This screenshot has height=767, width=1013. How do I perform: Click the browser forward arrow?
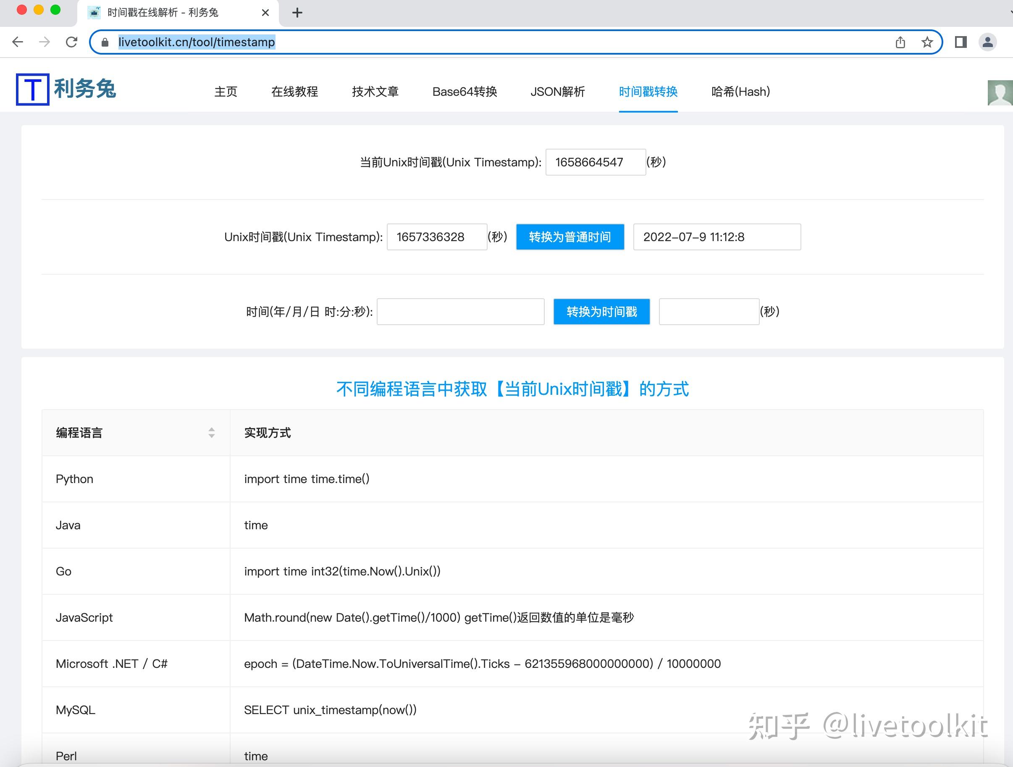pyautogui.click(x=45, y=42)
